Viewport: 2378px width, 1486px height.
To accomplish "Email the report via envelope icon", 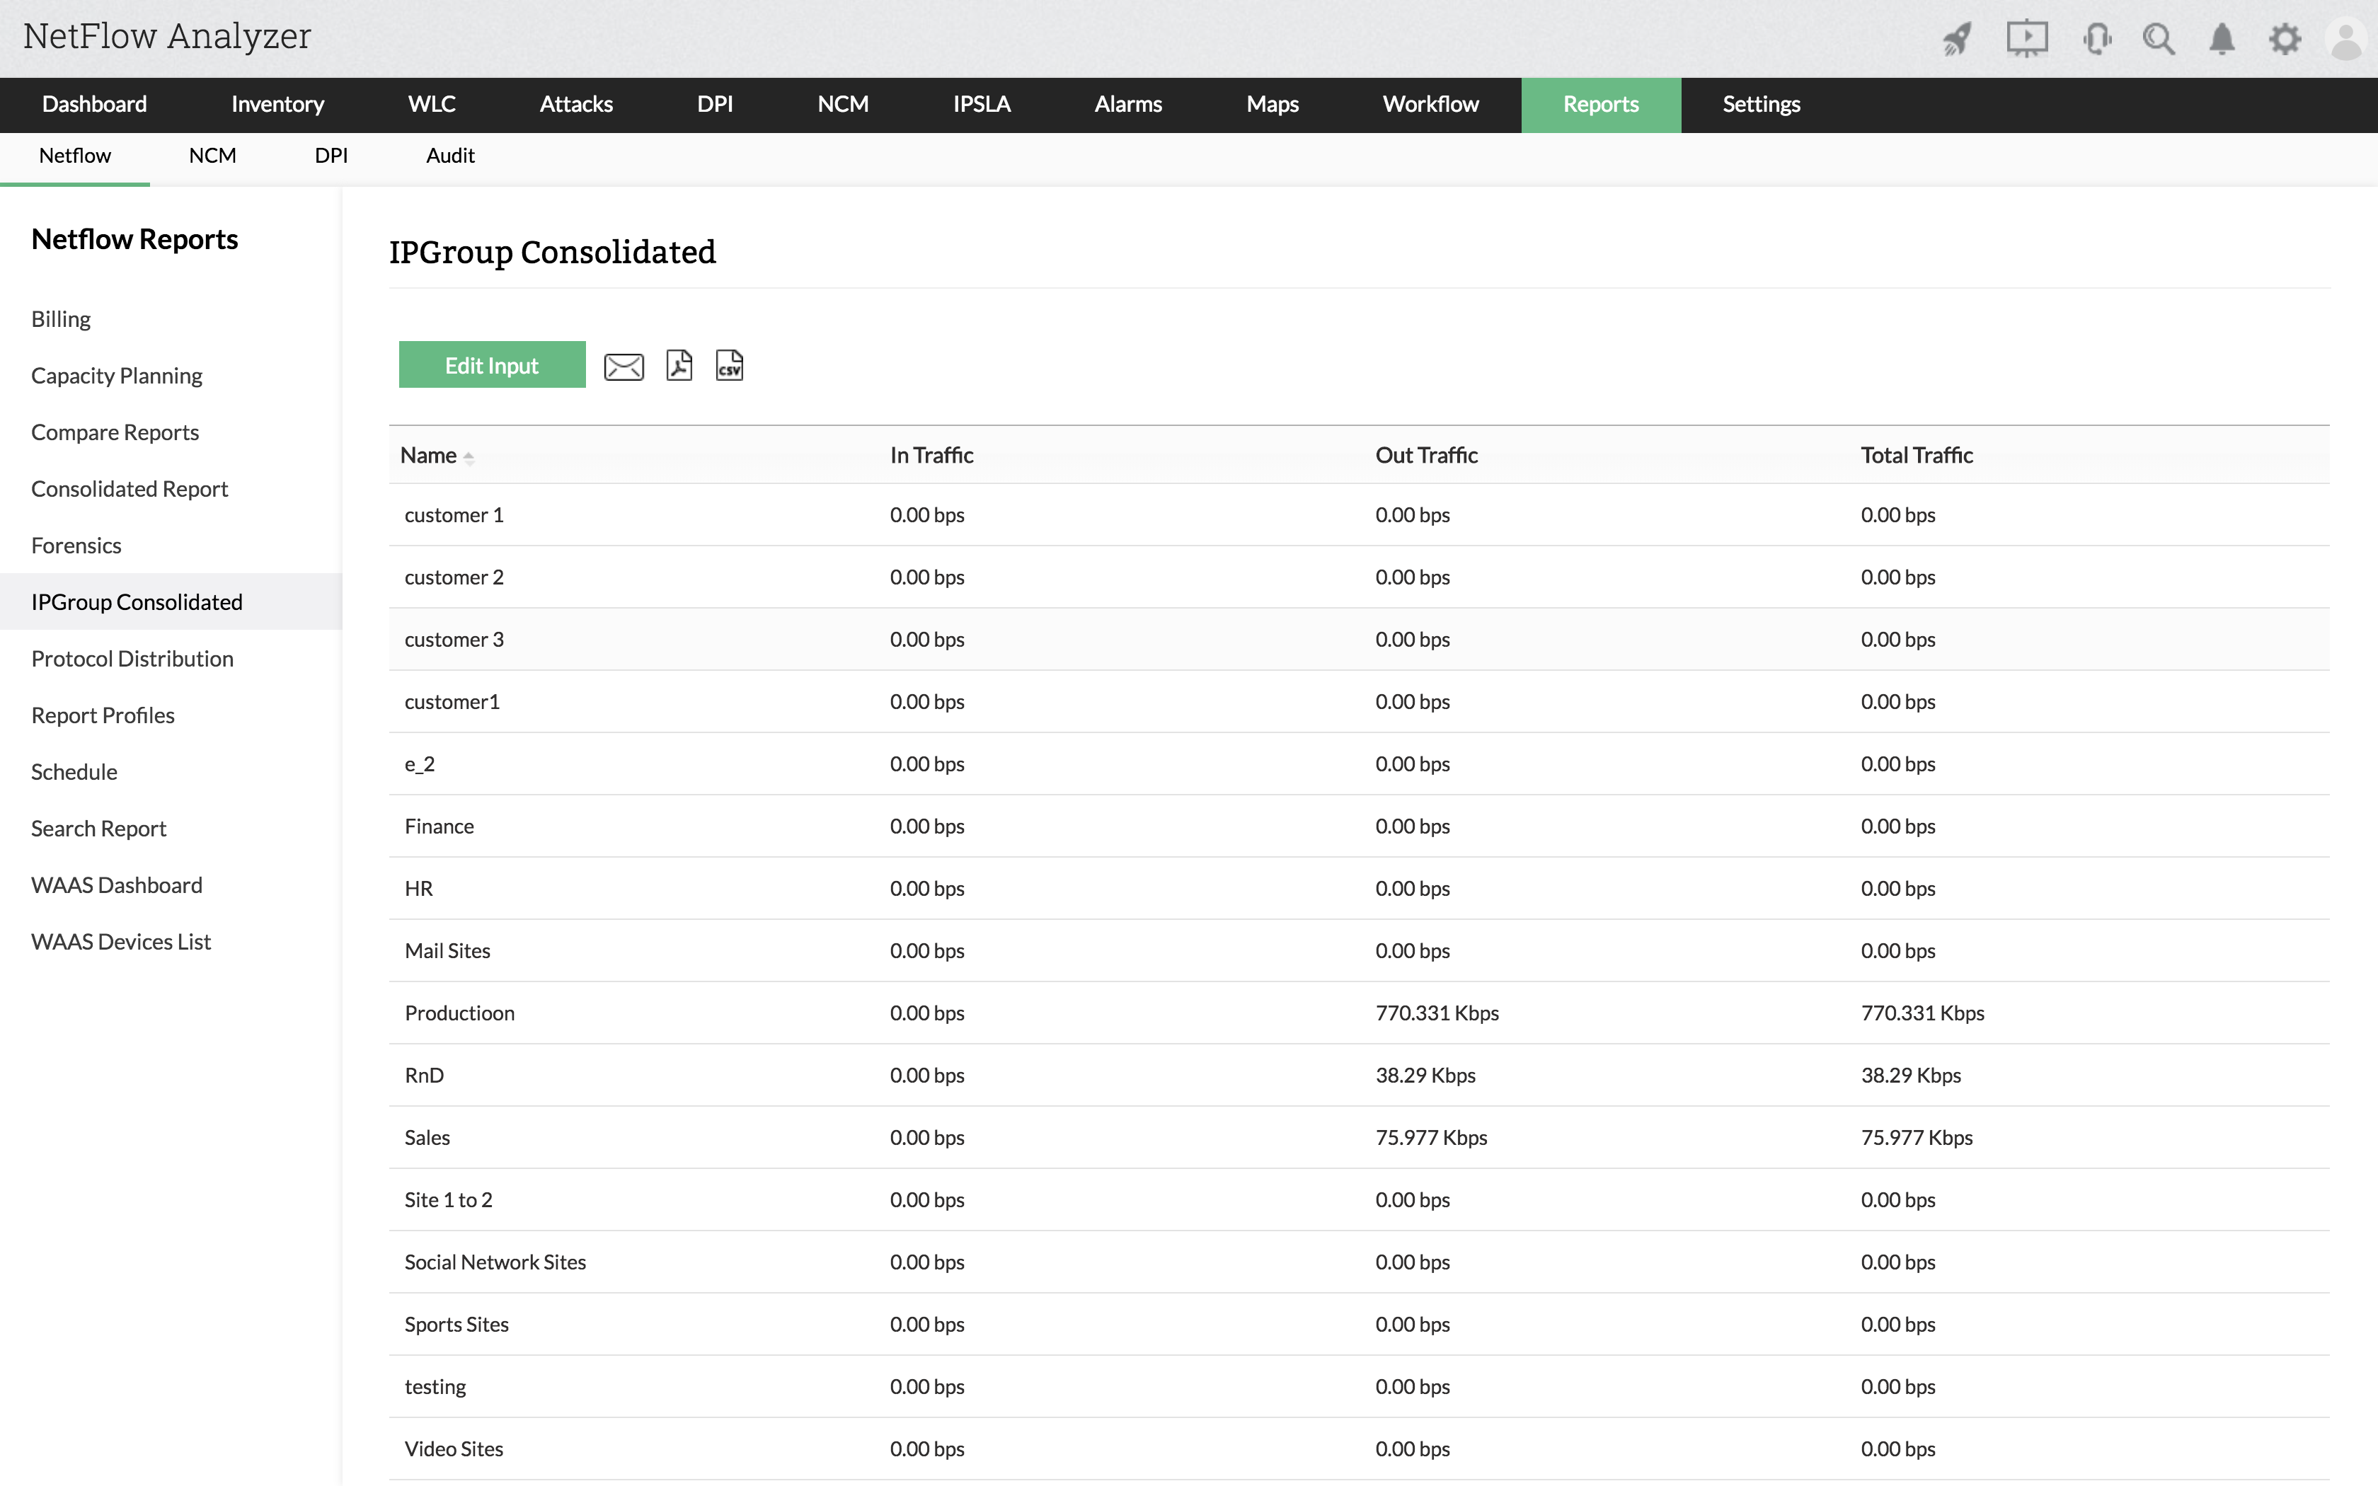I will coord(623,367).
